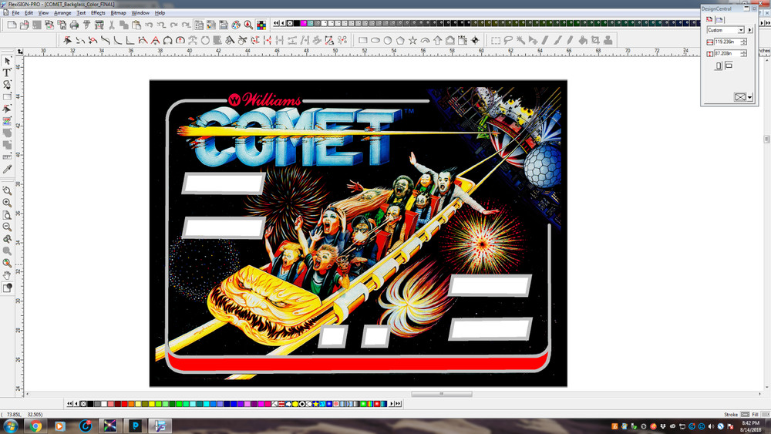Jump bottom color palette to last swatches

click(399, 403)
